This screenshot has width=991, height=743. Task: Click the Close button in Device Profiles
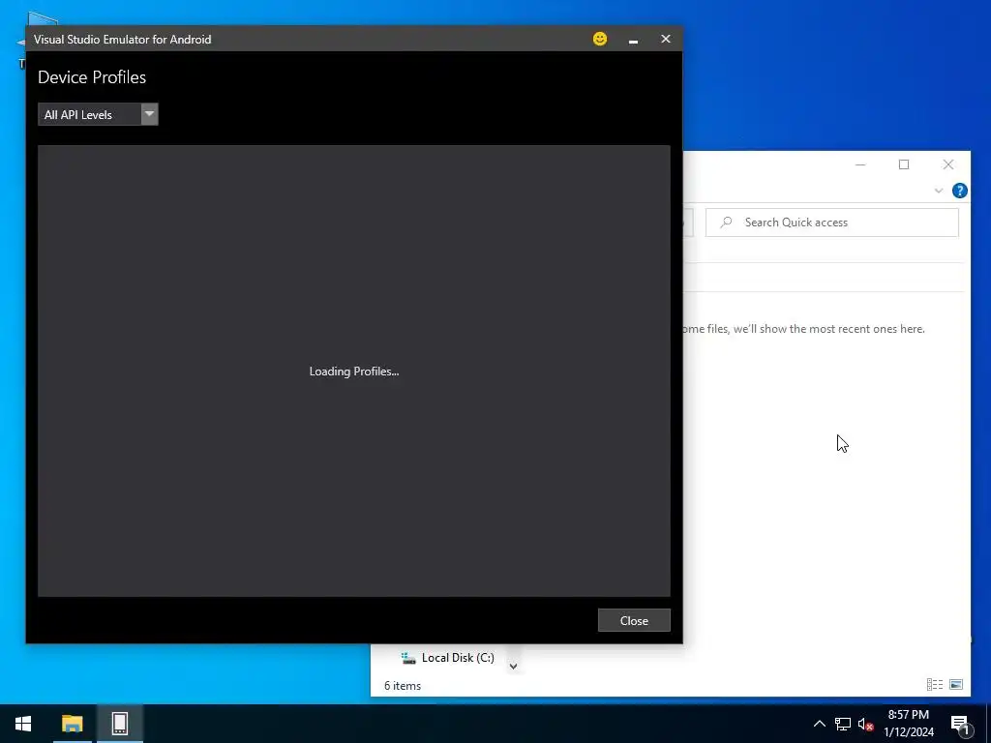(634, 620)
